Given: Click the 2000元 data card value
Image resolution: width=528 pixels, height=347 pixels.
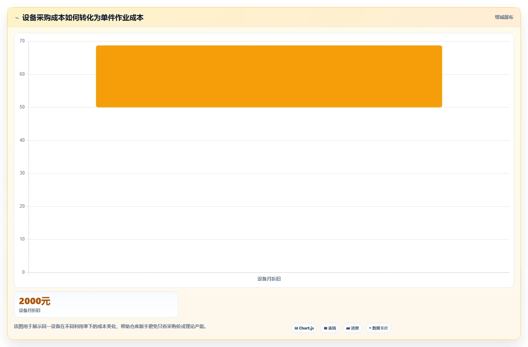Looking at the screenshot, I should click(x=35, y=301).
